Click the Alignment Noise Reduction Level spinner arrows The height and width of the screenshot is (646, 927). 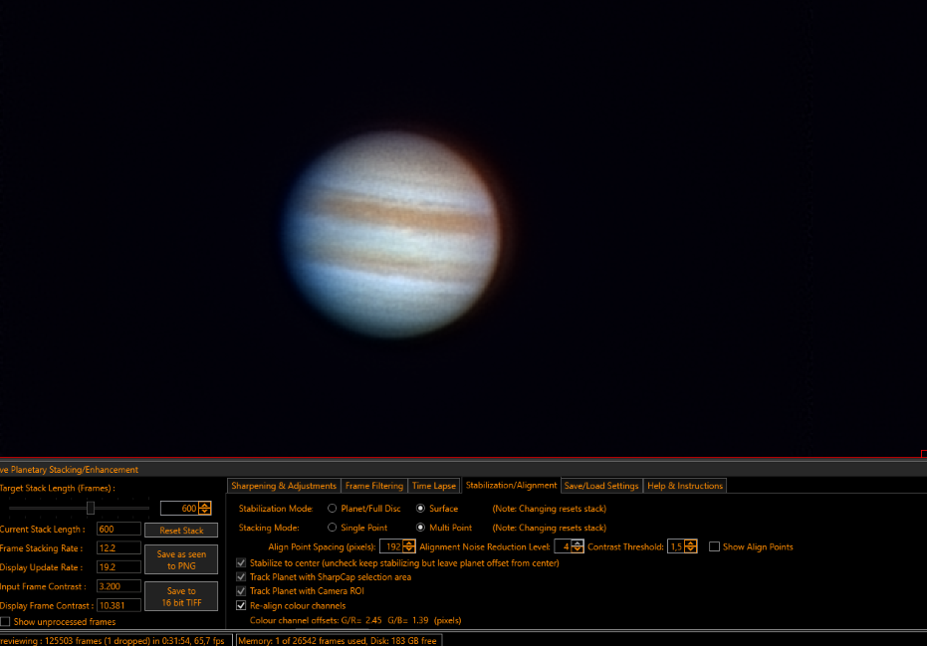pos(578,546)
